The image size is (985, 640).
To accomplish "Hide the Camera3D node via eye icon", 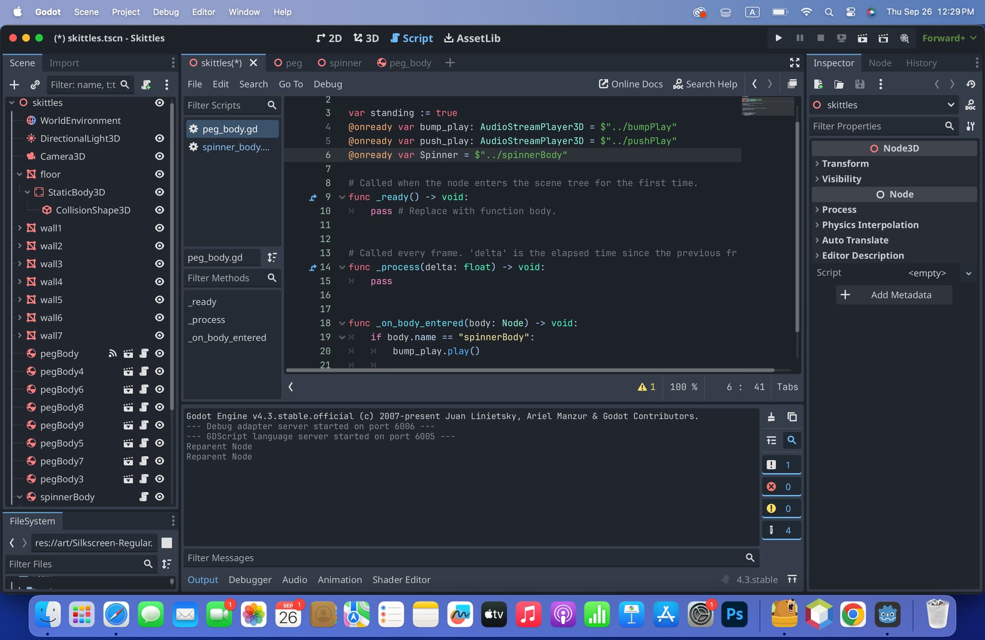I will 160,156.
